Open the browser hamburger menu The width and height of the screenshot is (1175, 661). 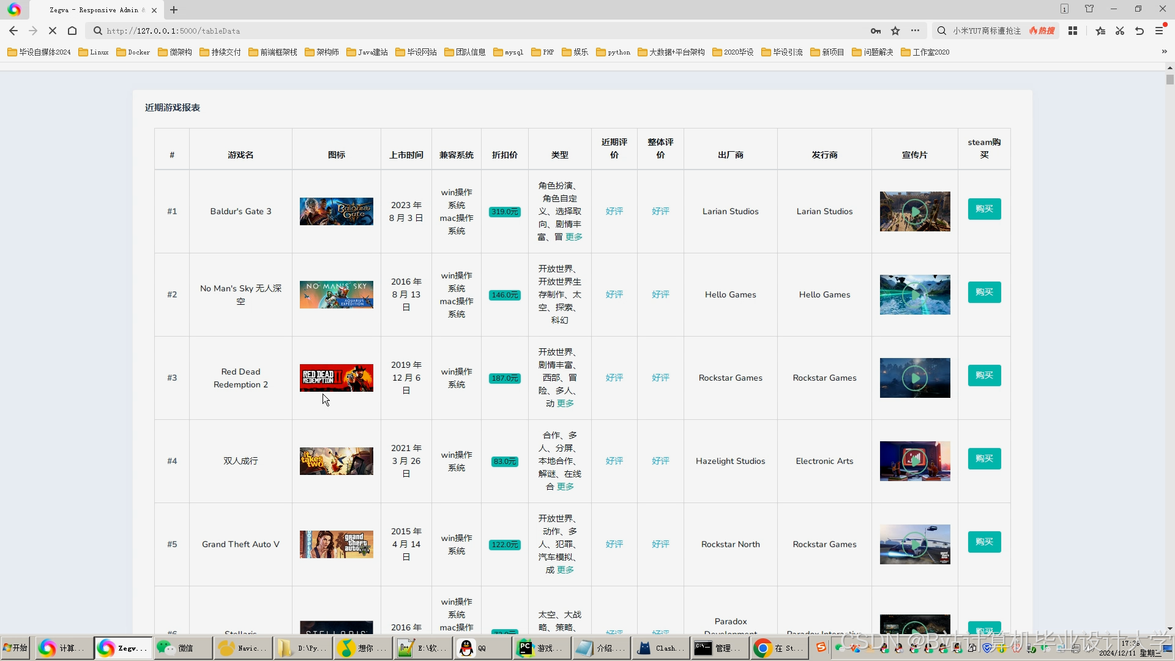click(x=1159, y=31)
